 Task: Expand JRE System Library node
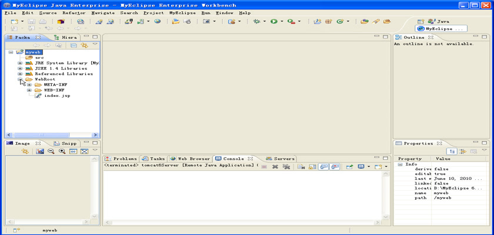tap(20, 63)
